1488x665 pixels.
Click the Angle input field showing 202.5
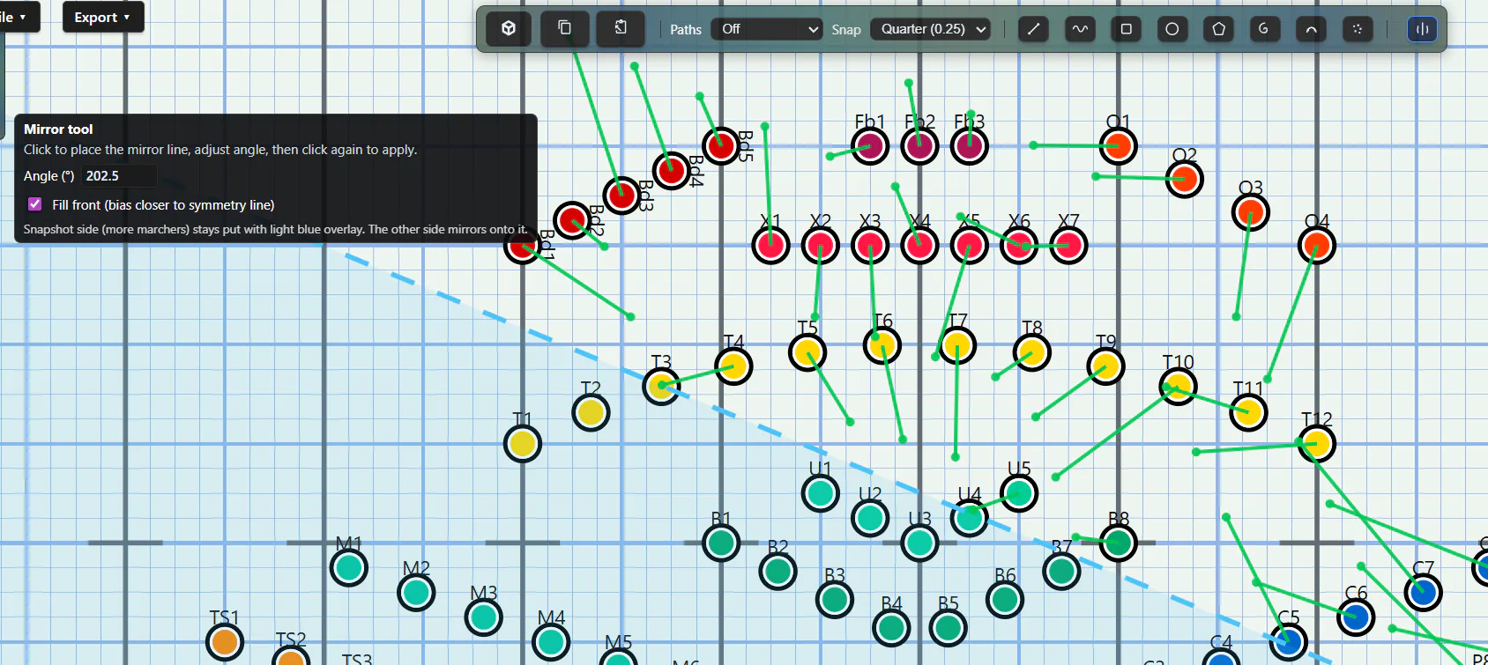(x=119, y=176)
